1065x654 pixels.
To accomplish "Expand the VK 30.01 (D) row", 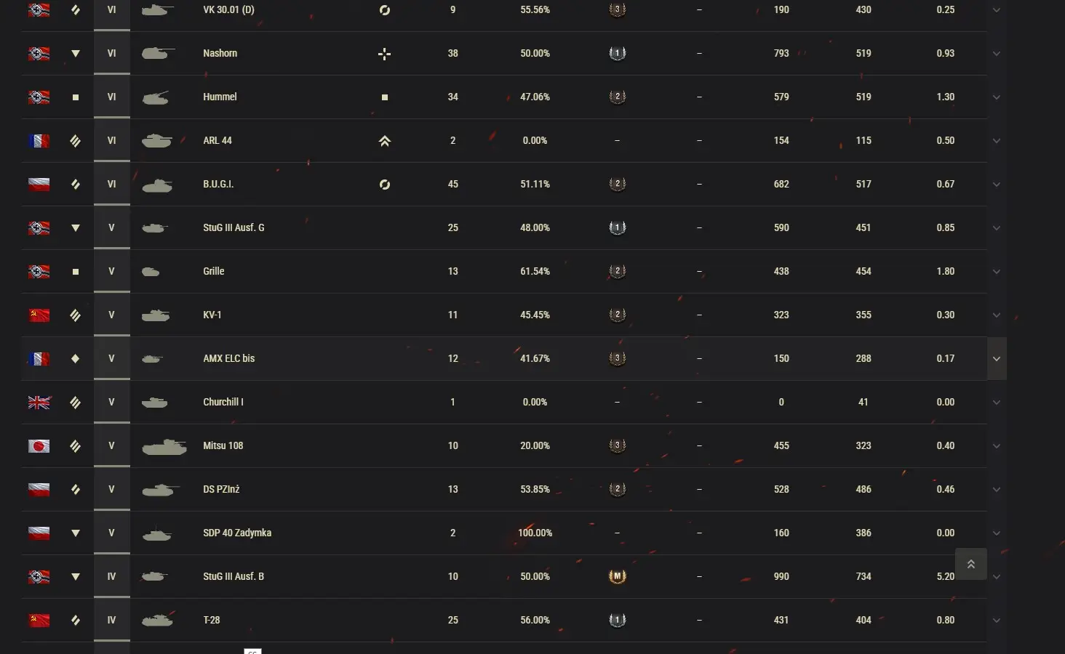I will point(997,10).
